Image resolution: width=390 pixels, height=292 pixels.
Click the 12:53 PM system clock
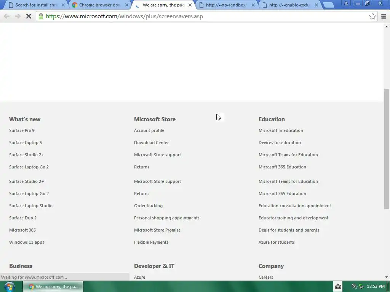(x=376, y=287)
